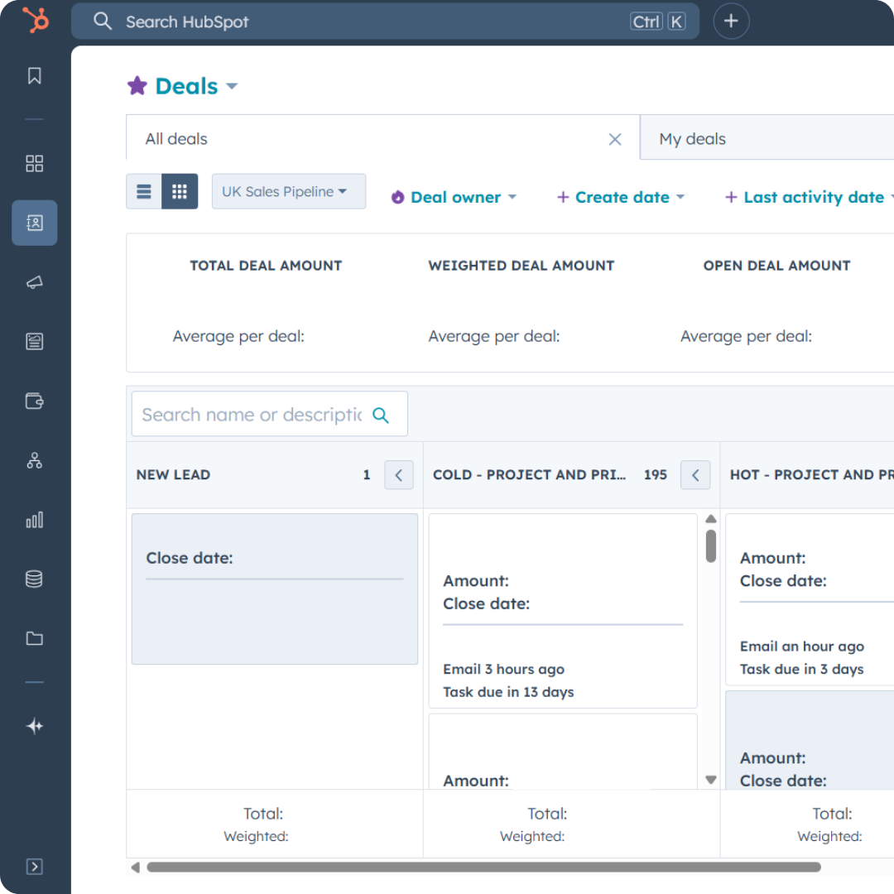Open the Content sidebar icon
This screenshot has width=894, height=894.
(34, 342)
